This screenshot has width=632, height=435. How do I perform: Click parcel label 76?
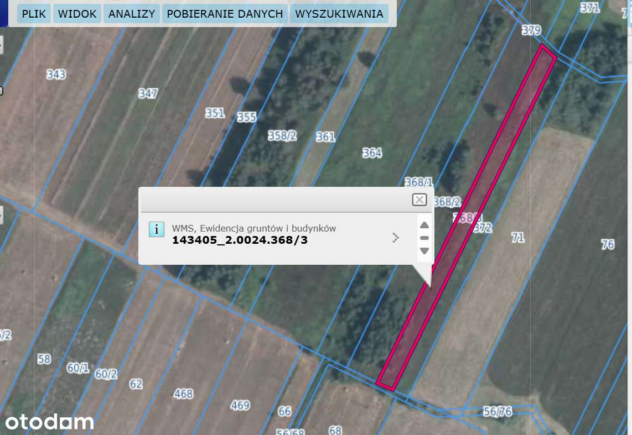click(608, 244)
